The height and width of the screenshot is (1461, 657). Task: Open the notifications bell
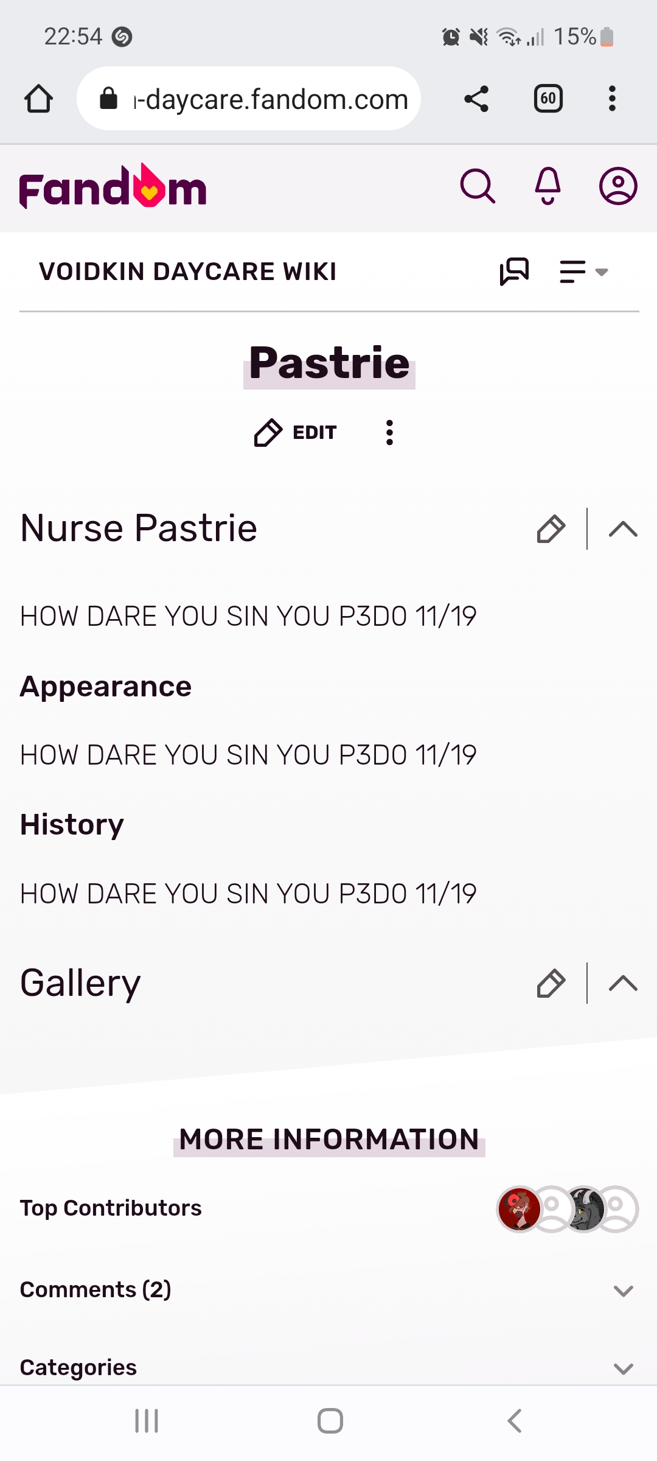547,186
